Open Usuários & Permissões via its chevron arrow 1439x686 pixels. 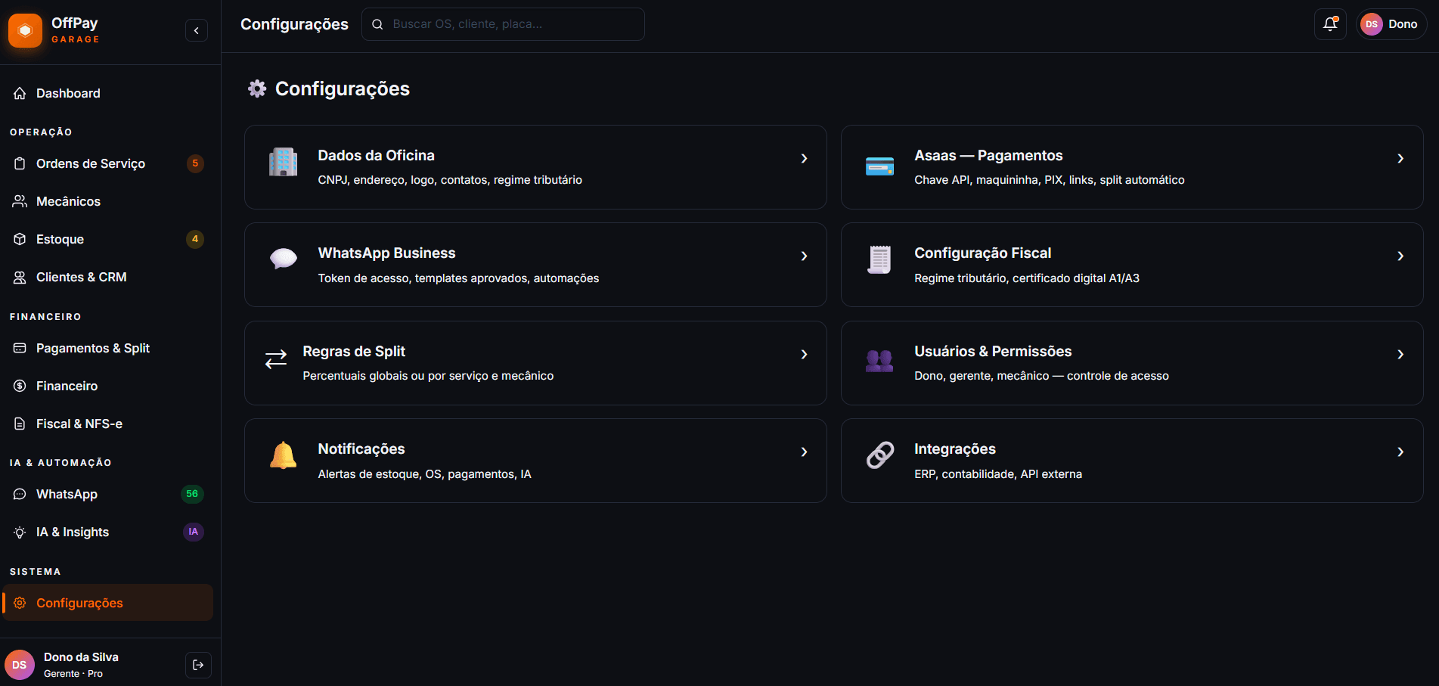1400,355
